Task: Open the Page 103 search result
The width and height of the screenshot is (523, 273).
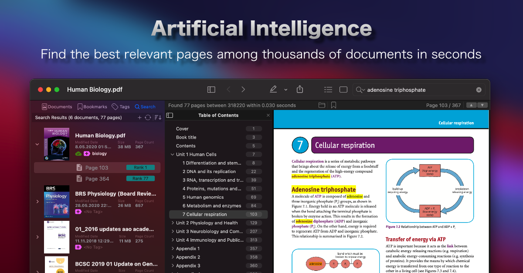Action: click(x=97, y=167)
